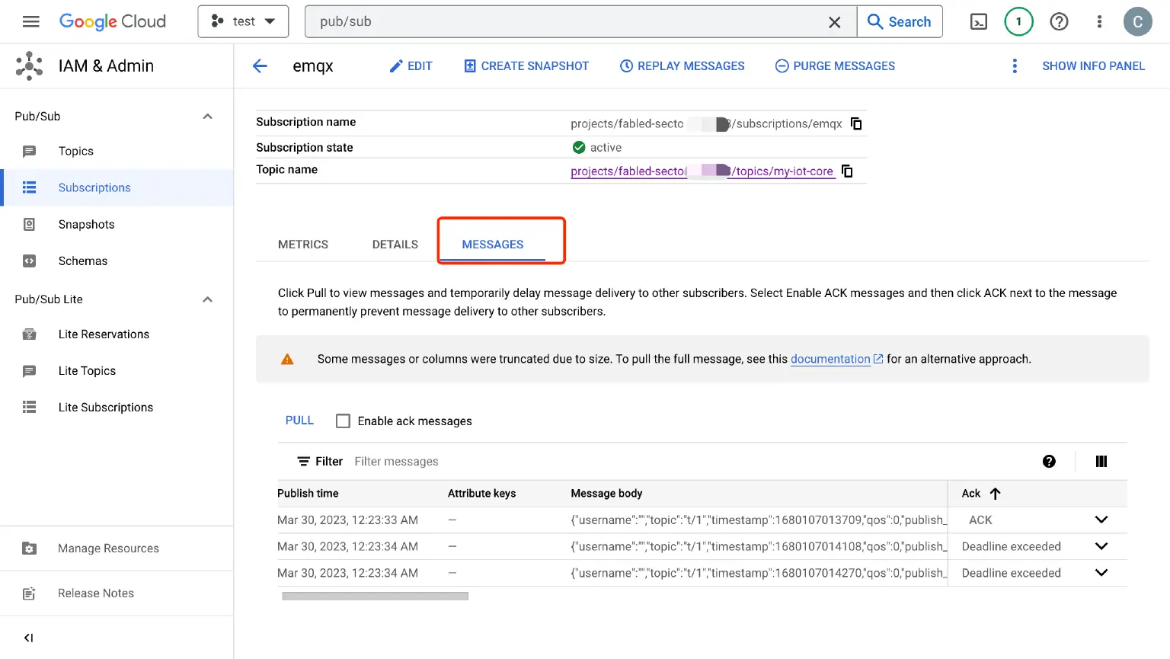
Task: Switch to the METRICS tab
Action: (x=303, y=245)
